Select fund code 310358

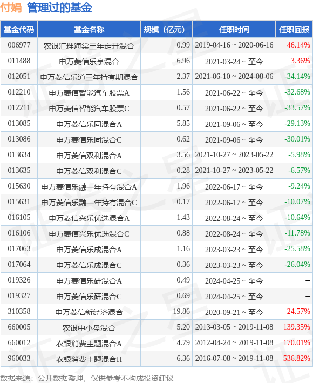pyautogui.click(x=19, y=311)
